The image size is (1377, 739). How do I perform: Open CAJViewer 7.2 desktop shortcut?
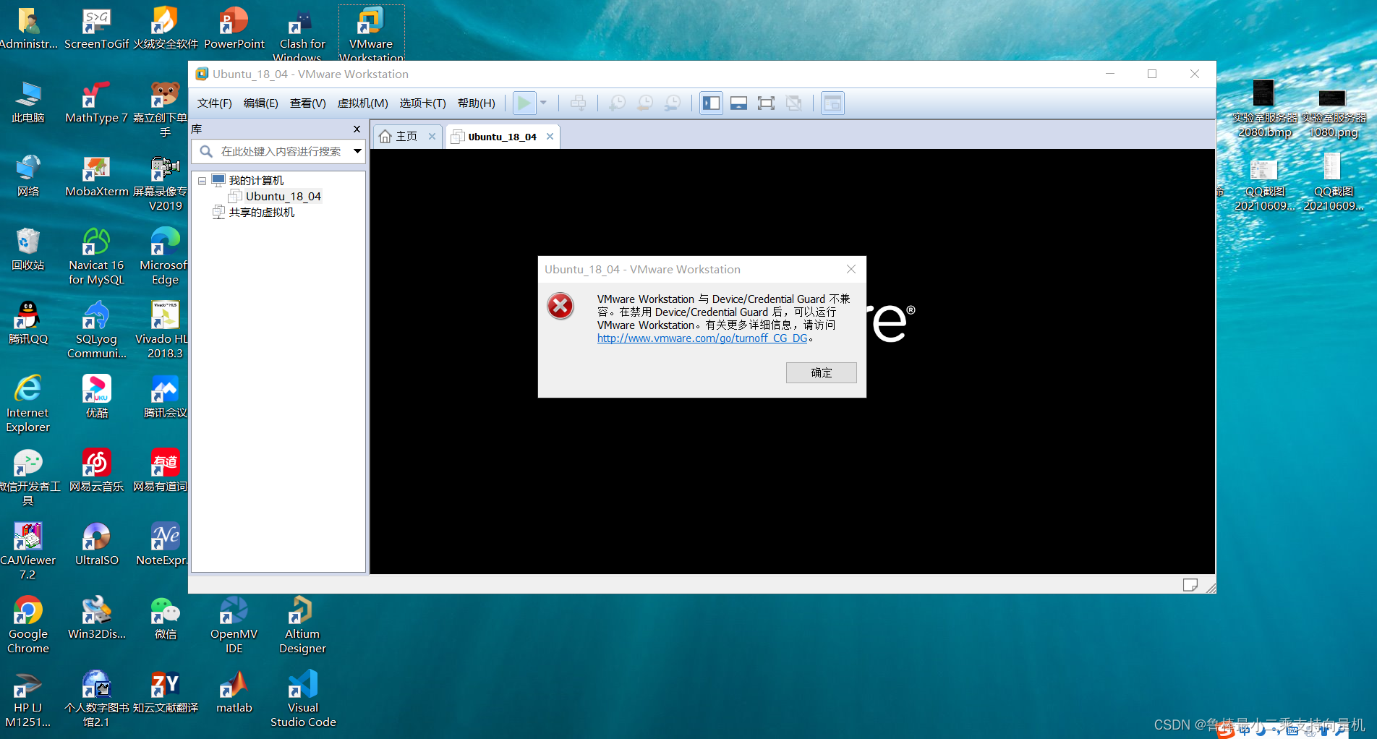point(28,552)
